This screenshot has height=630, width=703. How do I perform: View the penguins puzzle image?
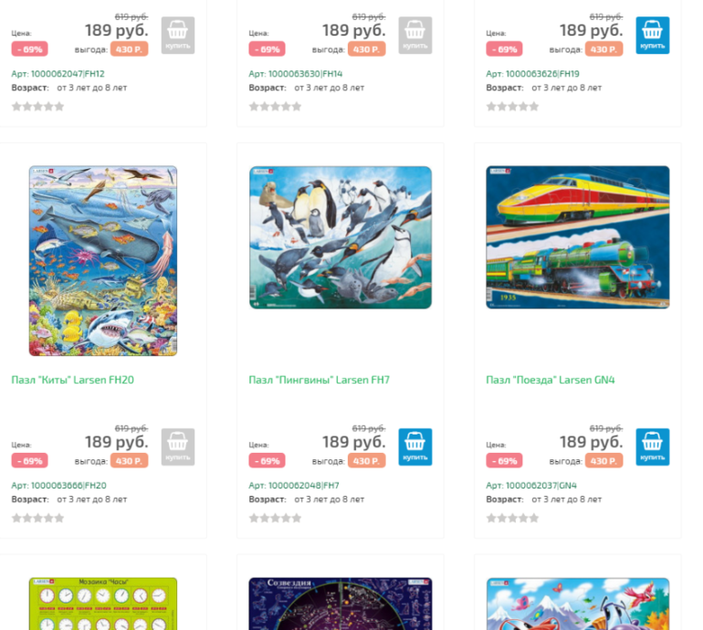pos(341,237)
